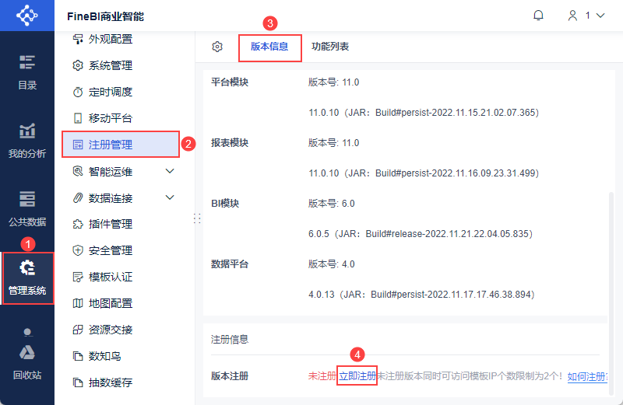Open 我的分析 in the sidebar
623x405 pixels.
pos(27,141)
